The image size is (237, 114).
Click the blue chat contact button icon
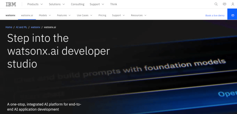pos(233,15)
